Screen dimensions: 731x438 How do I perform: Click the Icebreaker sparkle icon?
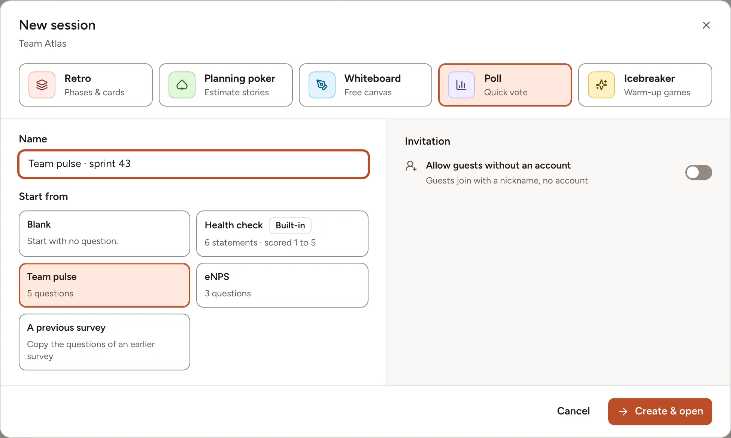pyautogui.click(x=601, y=85)
